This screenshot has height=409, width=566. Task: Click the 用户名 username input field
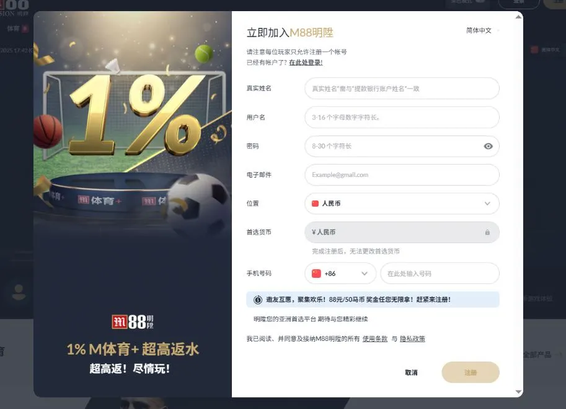402,117
